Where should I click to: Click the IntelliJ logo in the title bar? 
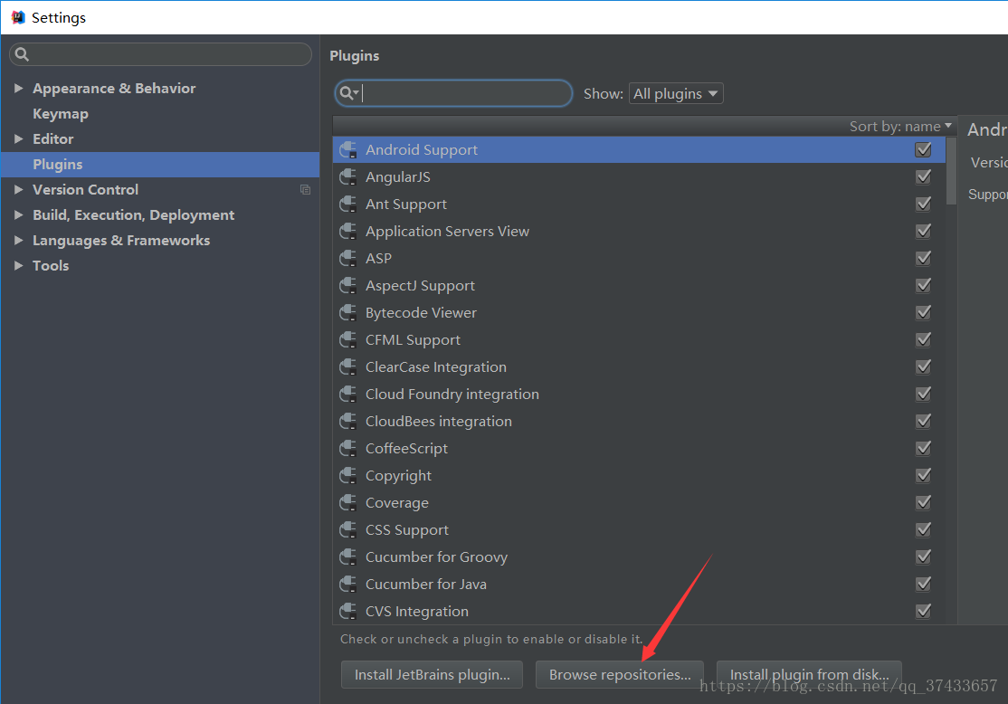[18, 17]
